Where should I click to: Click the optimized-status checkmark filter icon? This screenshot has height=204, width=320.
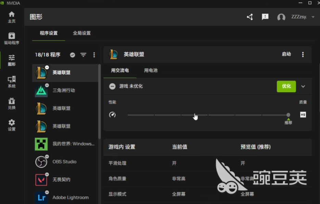[x=73, y=55]
